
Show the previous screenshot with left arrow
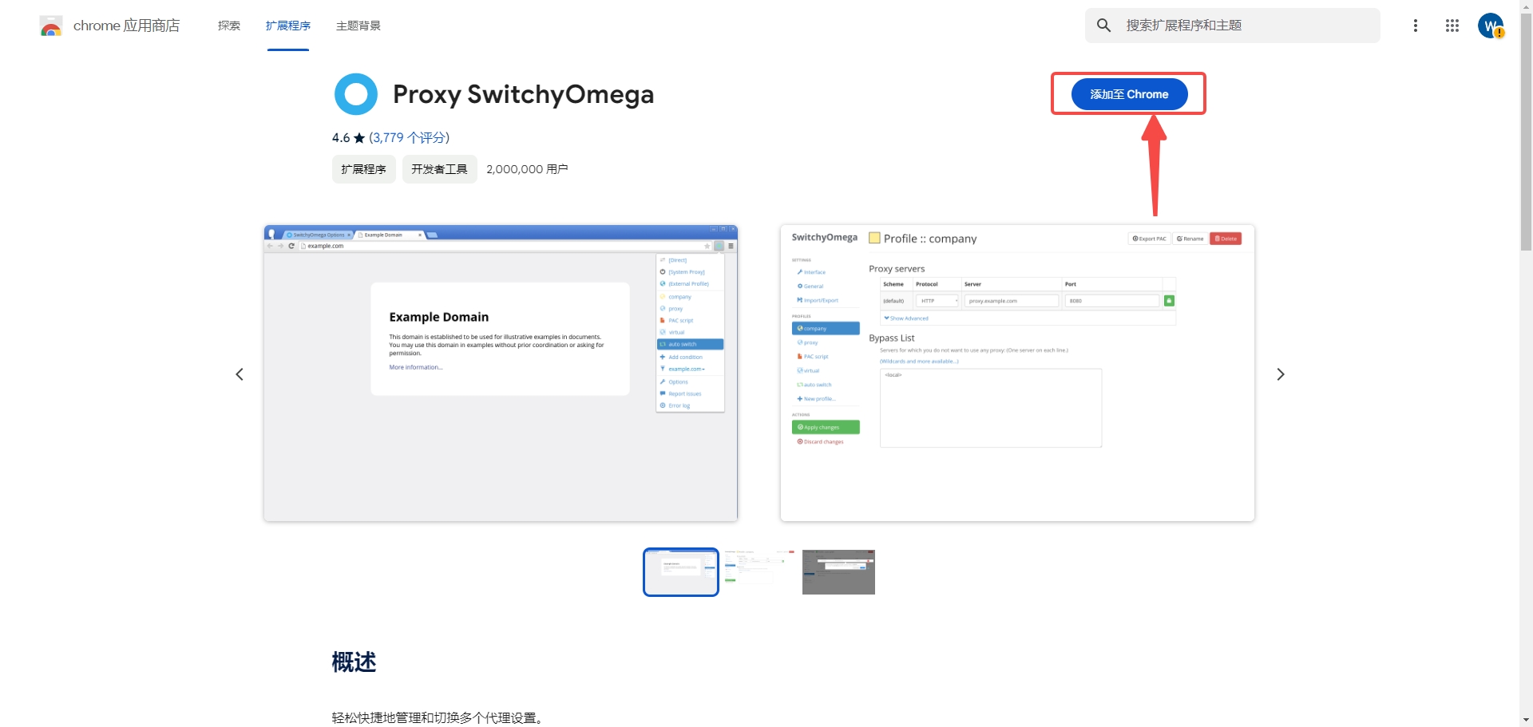pos(240,374)
